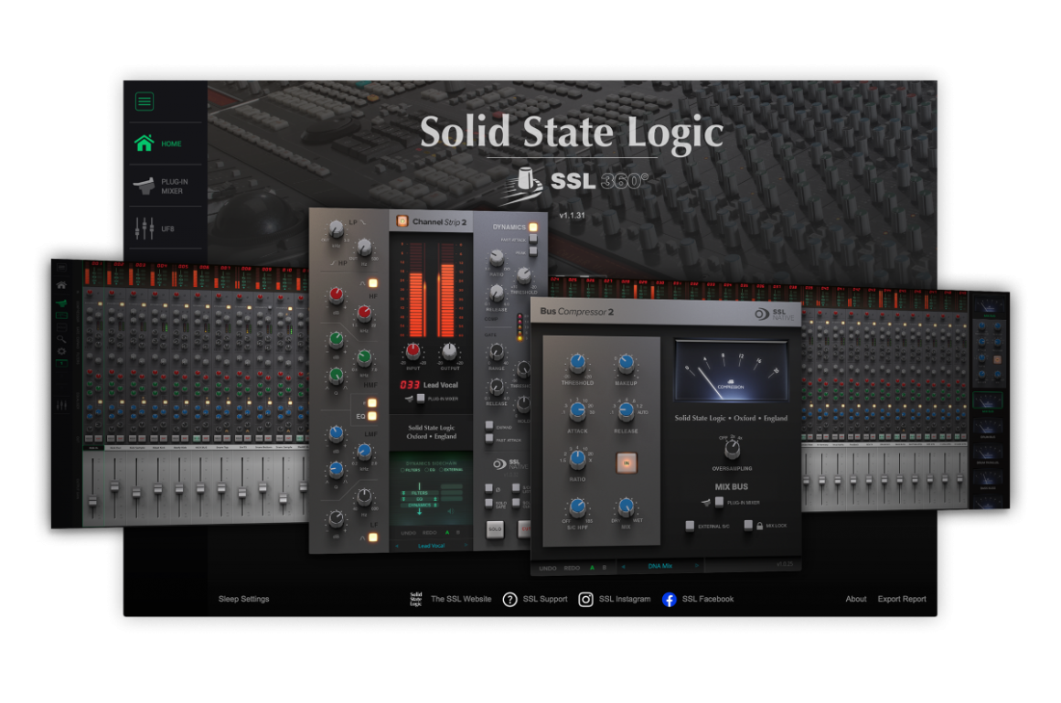
Task: Enable the PLUG-IN MIXER checkbox on Bus Compressor 2
Action: pyautogui.click(x=719, y=502)
